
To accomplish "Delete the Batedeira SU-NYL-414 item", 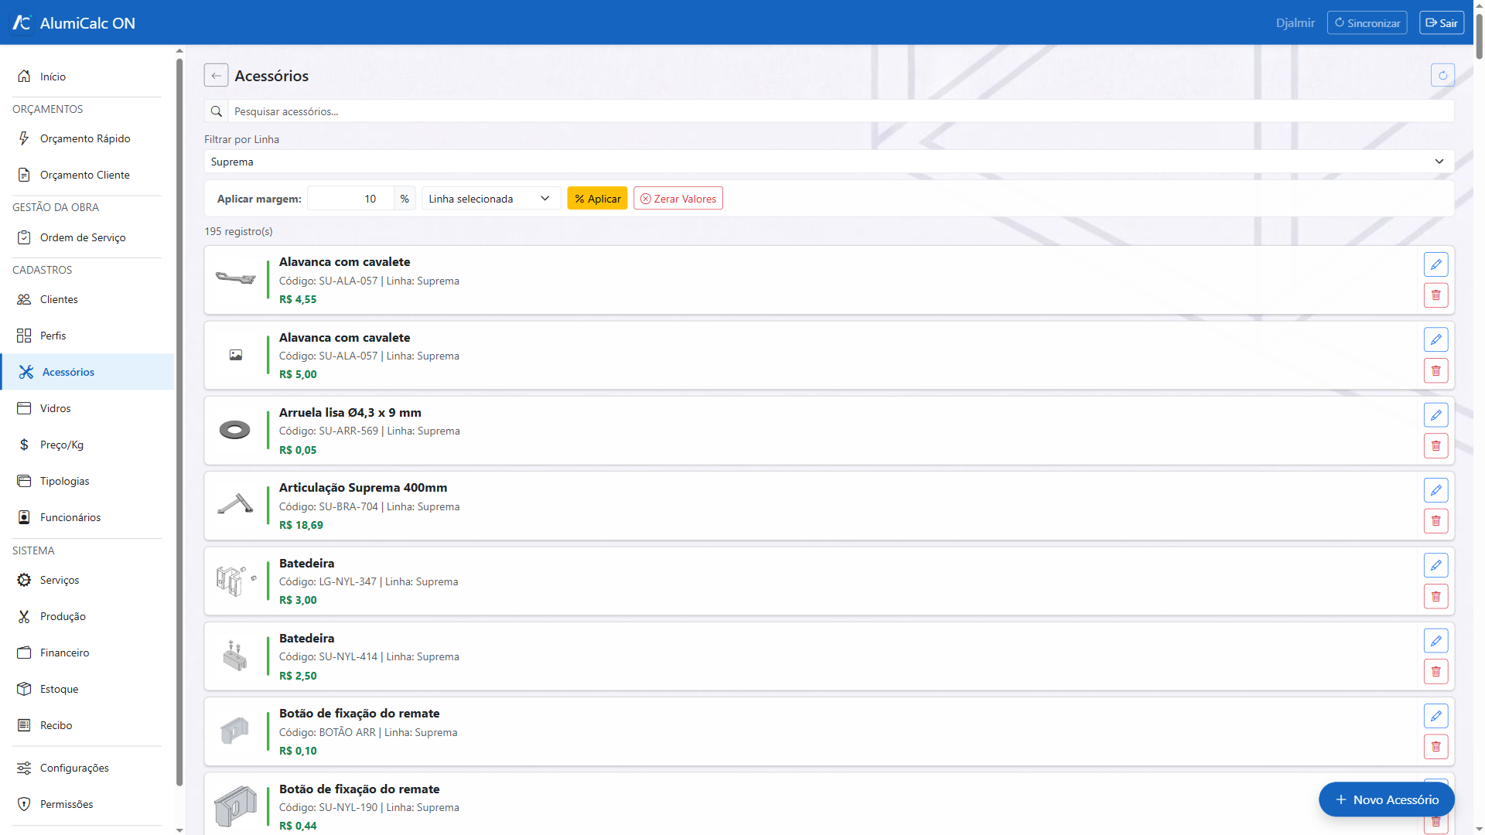I will [x=1435, y=672].
